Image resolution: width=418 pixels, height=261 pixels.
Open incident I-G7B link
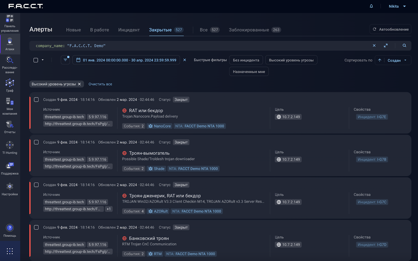tap(372, 159)
